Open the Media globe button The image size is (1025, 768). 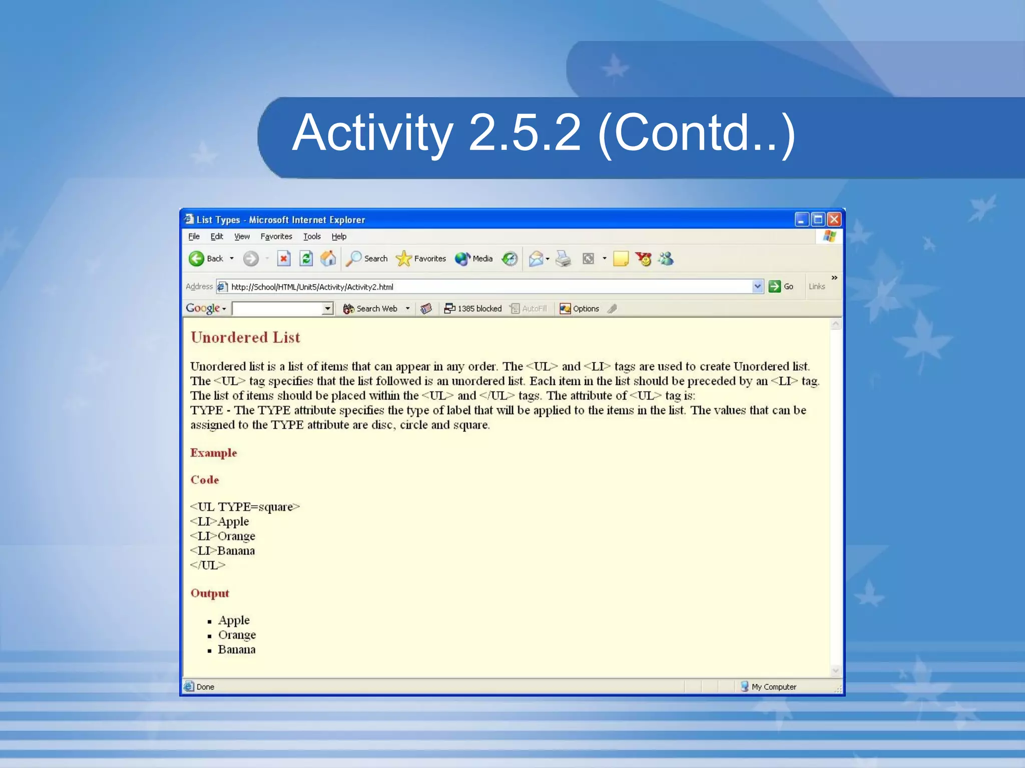474,258
